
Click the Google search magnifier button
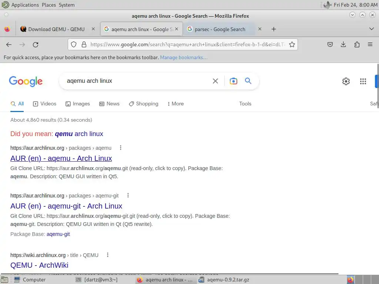pos(248,81)
